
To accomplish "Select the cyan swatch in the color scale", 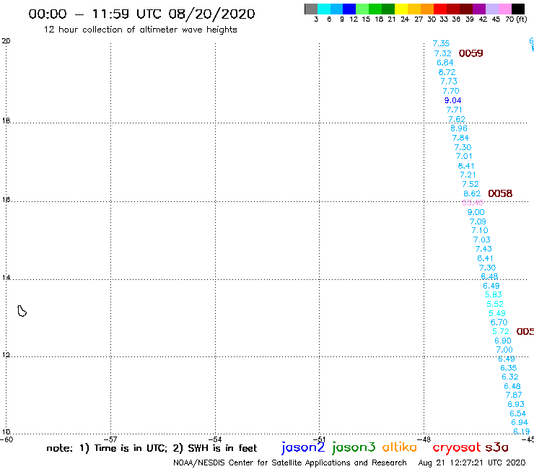I will tap(324, 9).
